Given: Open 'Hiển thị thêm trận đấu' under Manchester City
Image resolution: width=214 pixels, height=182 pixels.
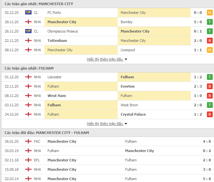Looking at the screenshot, I should (x=105, y=59).
